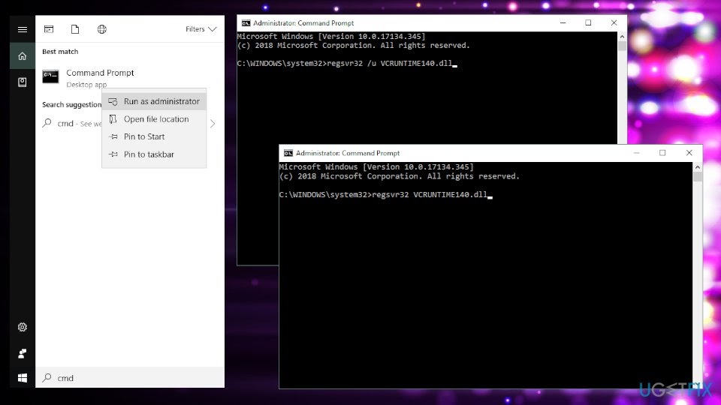The height and width of the screenshot is (405, 721).
Task: Select Pin to taskbar option
Action: coord(148,154)
